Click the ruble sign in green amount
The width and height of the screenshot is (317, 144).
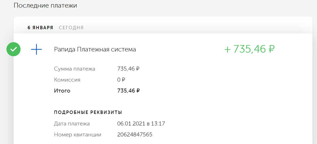[x=271, y=49]
